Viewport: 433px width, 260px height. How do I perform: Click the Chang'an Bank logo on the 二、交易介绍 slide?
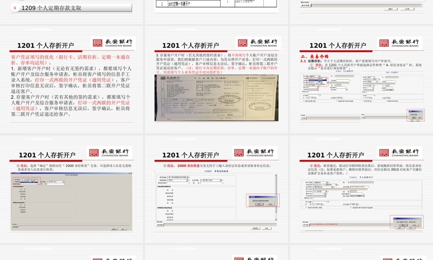[x=399, y=43]
